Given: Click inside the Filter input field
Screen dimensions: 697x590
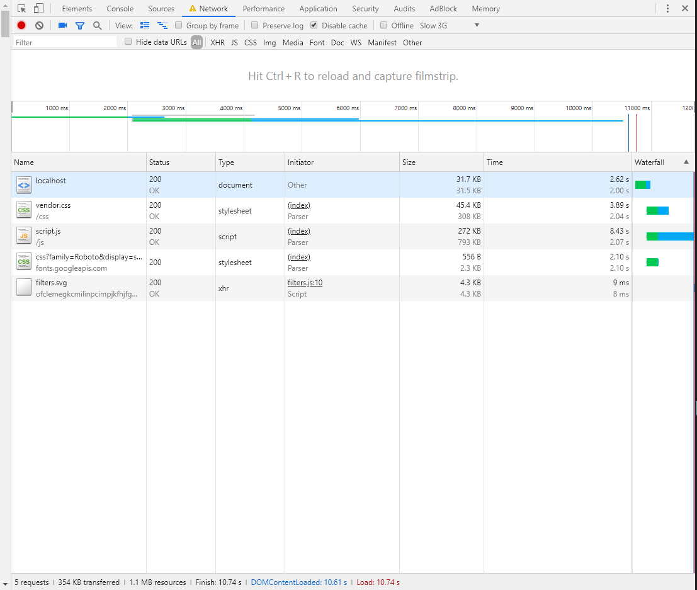Looking at the screenshot, I should tap(63, 42).
